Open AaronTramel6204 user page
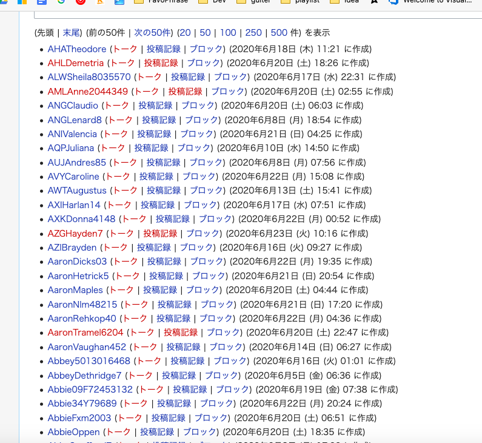The image size is (482, 443). click(x=85, y=333)
